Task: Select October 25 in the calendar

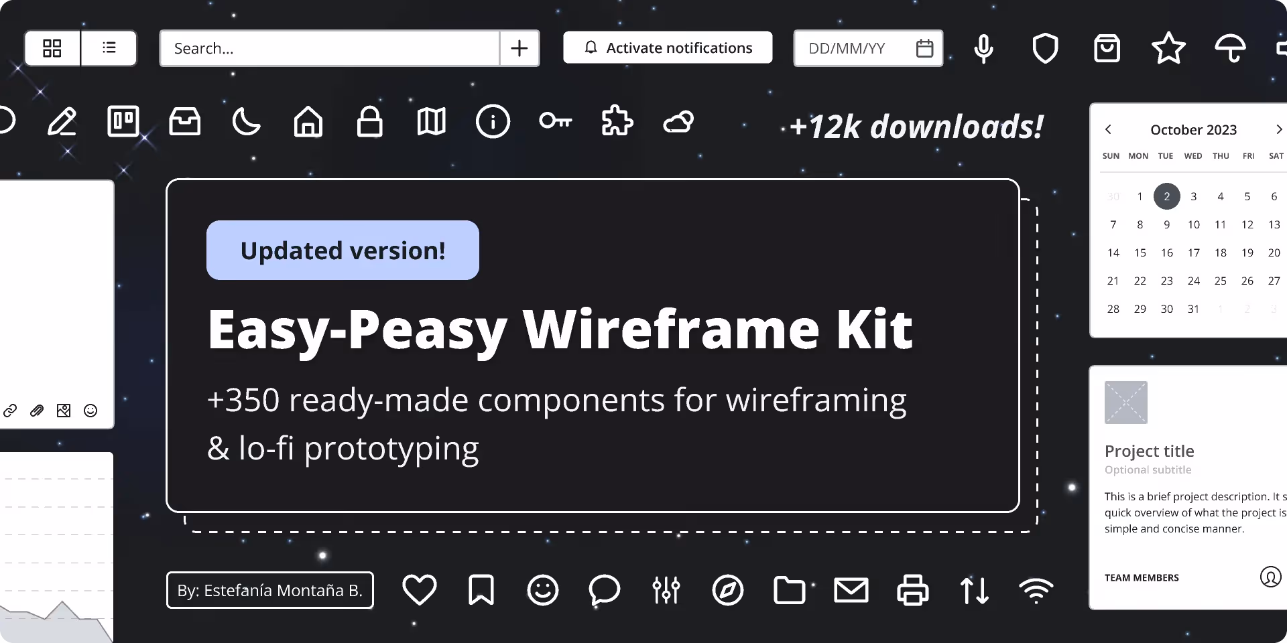Action: point(1221,281)
